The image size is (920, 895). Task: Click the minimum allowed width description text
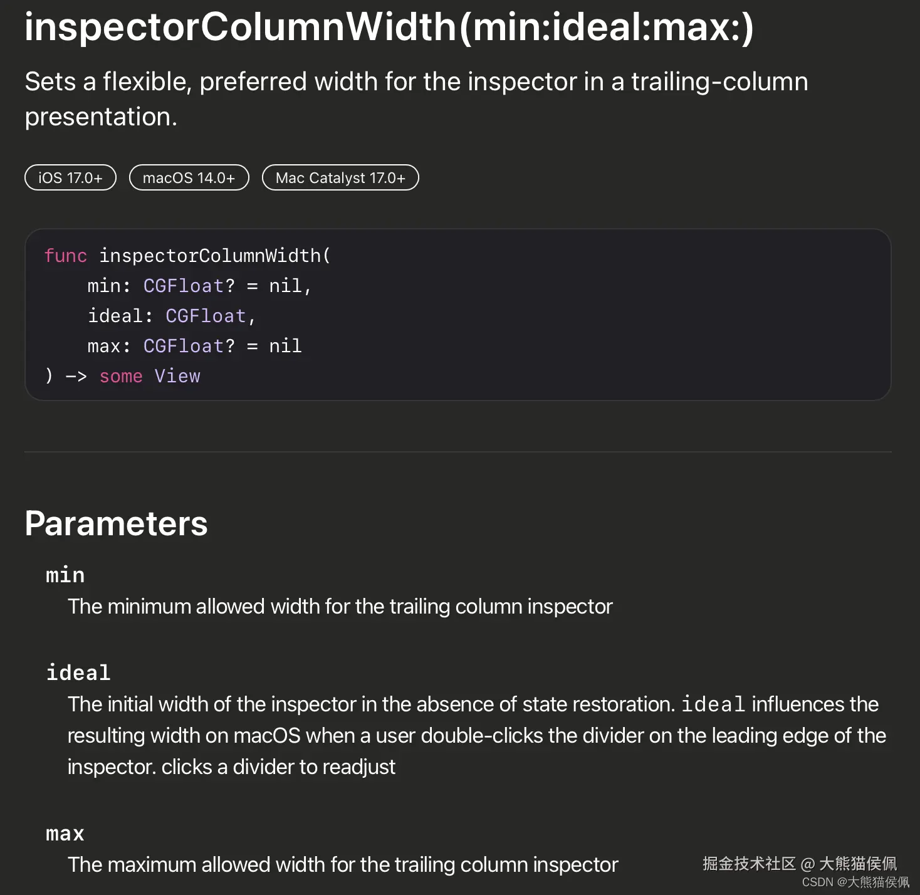[x=340, y=607]
